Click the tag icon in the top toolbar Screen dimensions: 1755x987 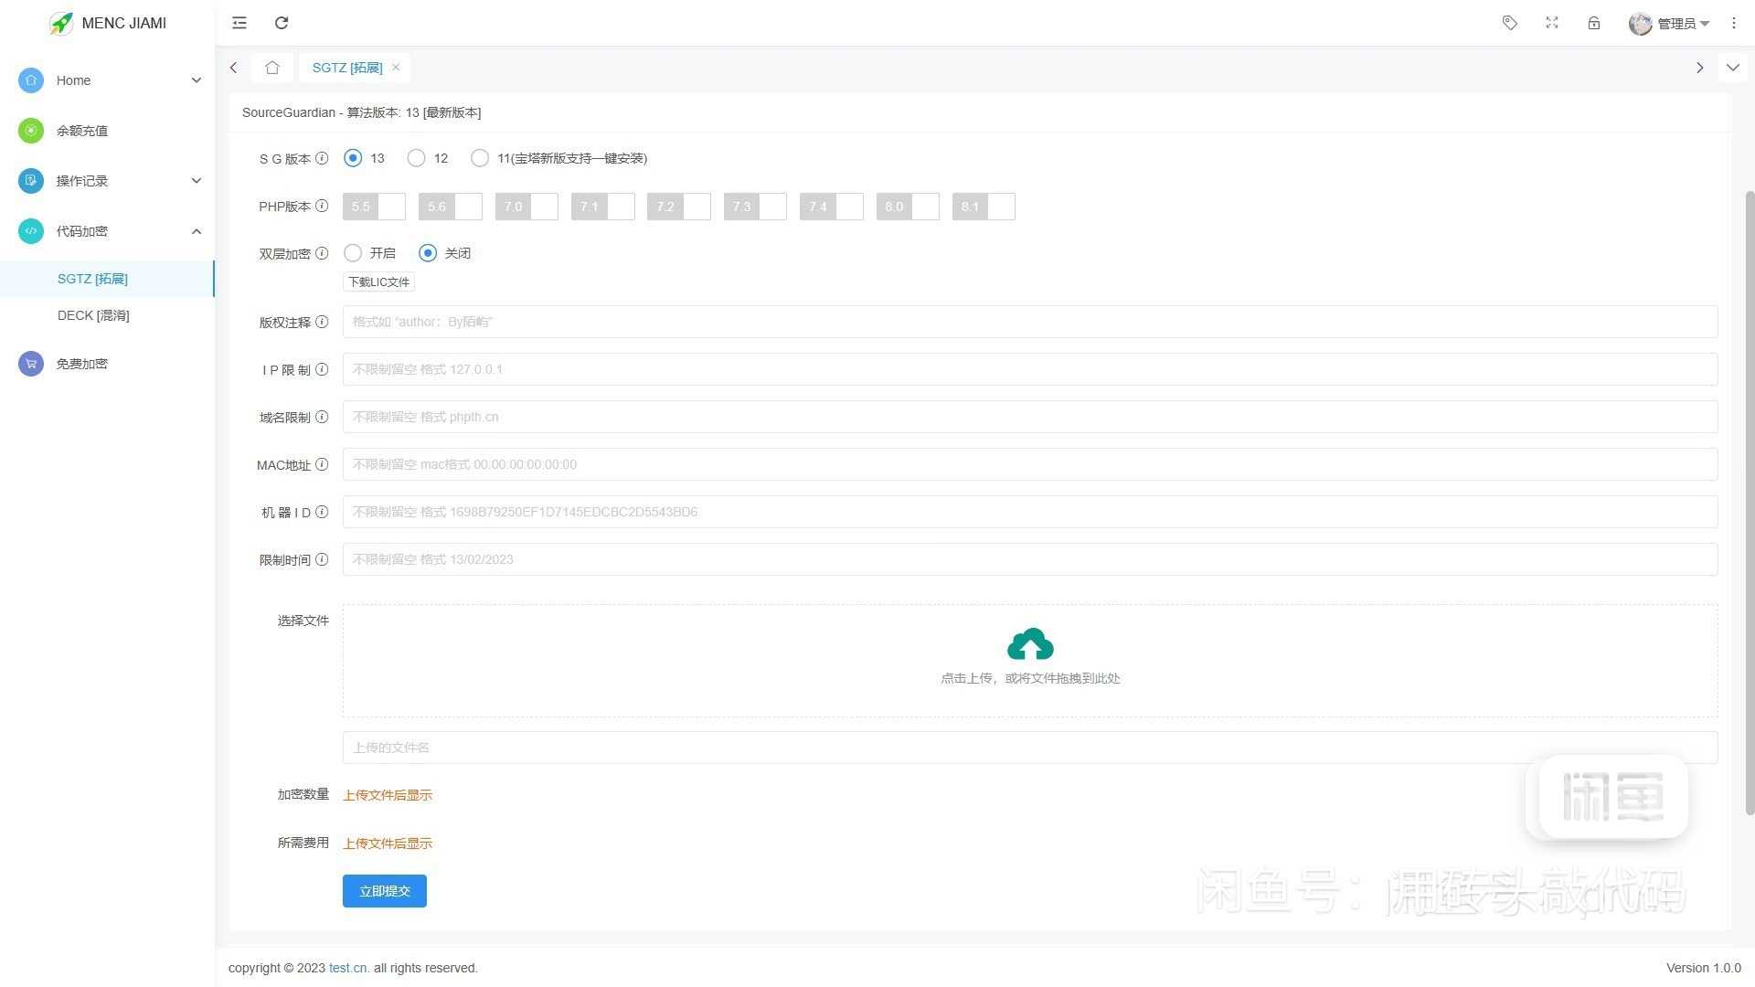[x=1509, y=23]
